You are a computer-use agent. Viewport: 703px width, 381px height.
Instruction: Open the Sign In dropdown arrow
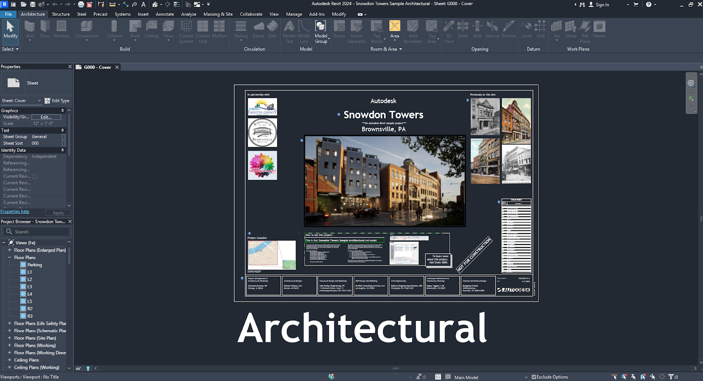coord(627,4)
